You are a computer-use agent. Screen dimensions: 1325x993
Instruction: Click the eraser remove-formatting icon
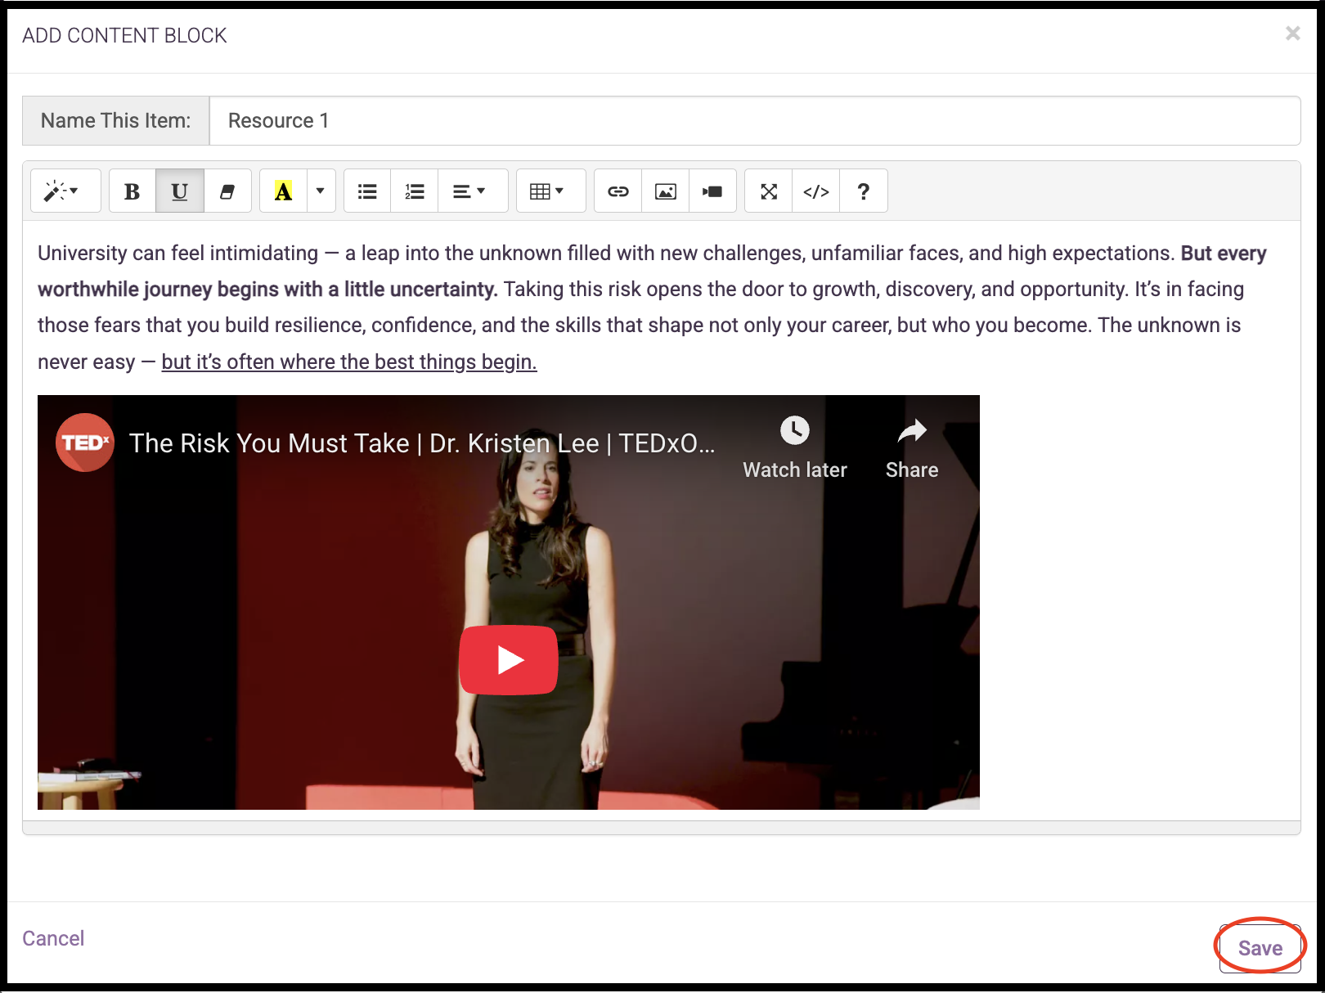(x=227, y=191)
